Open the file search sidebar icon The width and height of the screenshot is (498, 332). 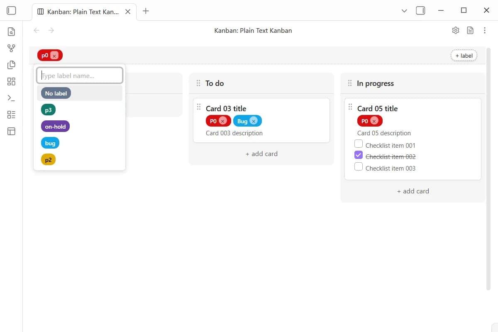tap(12, 32)
